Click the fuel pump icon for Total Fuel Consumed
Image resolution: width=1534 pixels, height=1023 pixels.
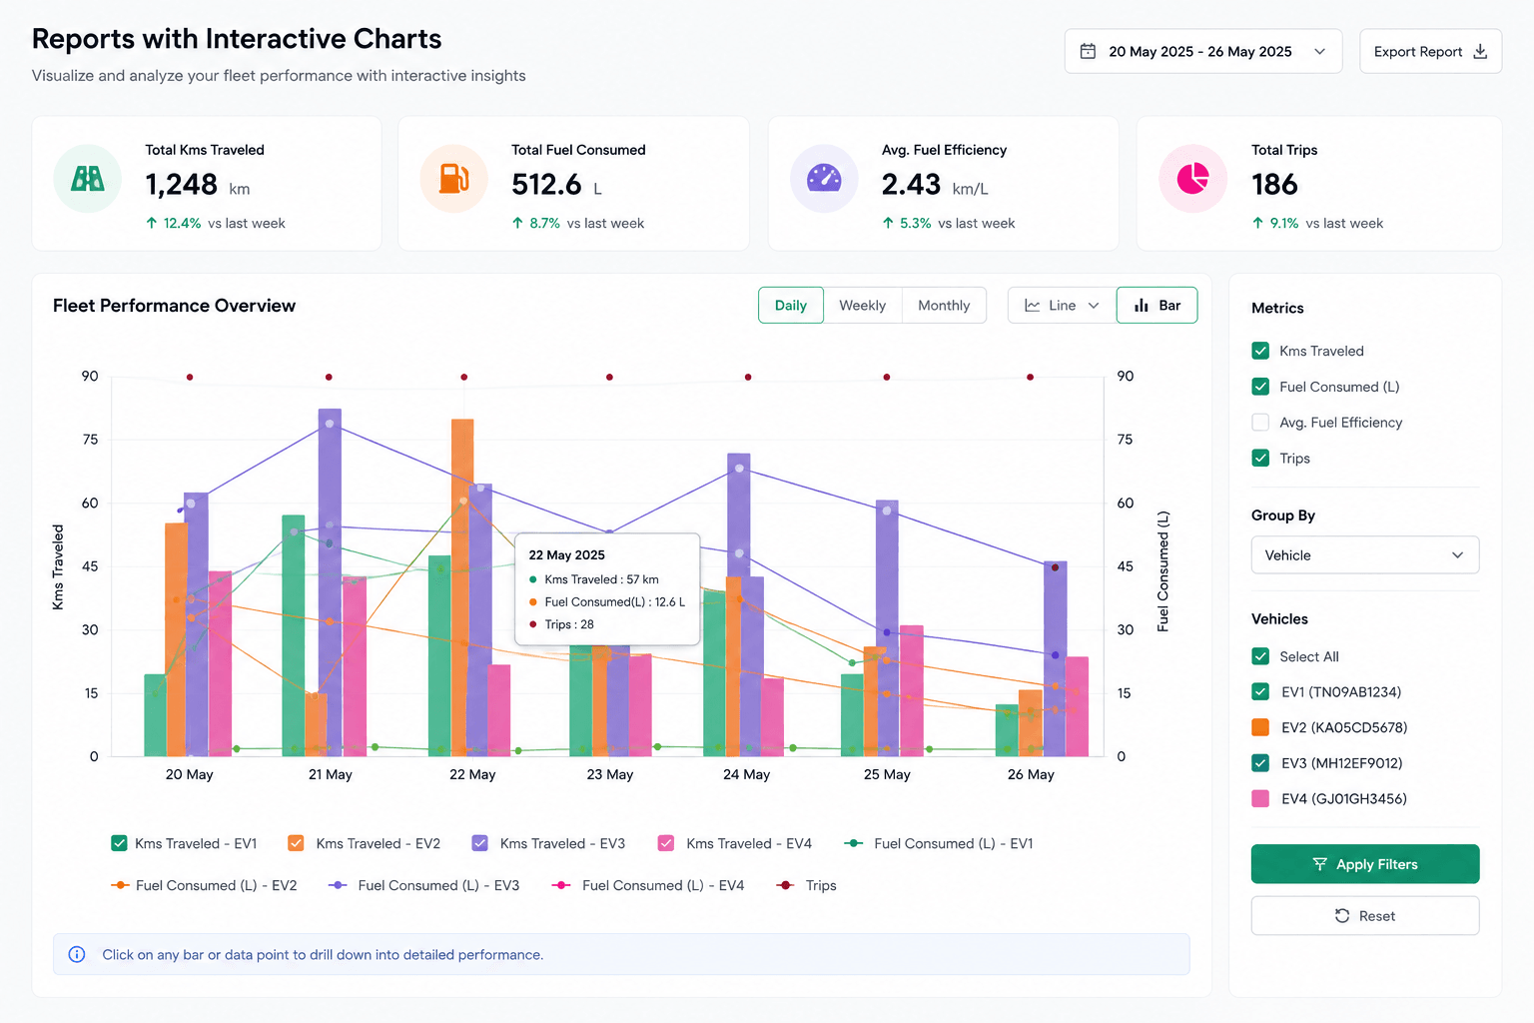[x=454, y=179]
